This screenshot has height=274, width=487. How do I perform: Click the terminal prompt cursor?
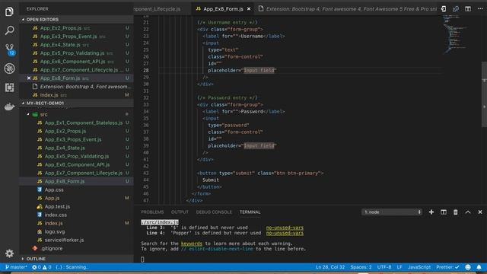click(x=142, y=260)
